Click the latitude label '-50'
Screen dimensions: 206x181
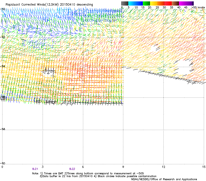click(x=3, y=9)
